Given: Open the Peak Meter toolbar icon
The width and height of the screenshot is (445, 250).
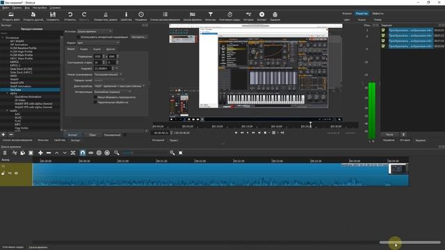Looking at the screenshot, I should coord(106,15).
